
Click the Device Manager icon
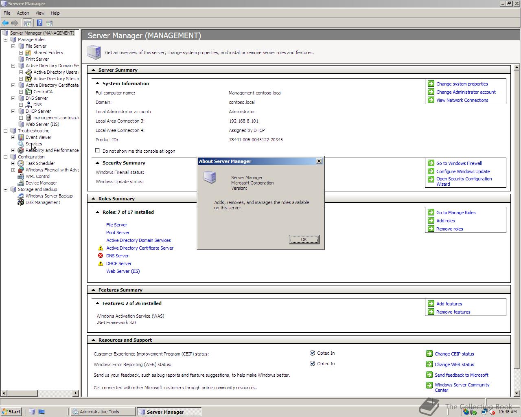tap(21, 183)
